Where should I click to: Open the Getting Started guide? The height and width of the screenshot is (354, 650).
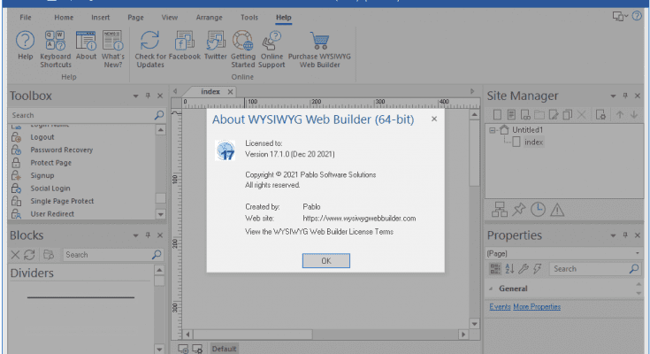click(x=243, y=50)
